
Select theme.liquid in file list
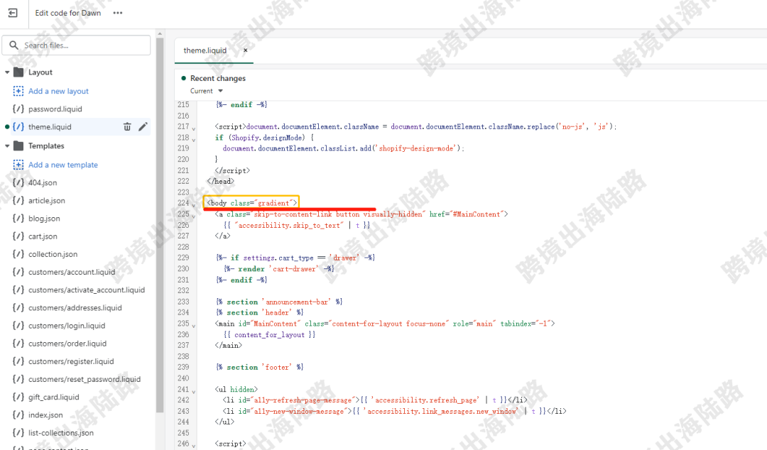[50, 126]
